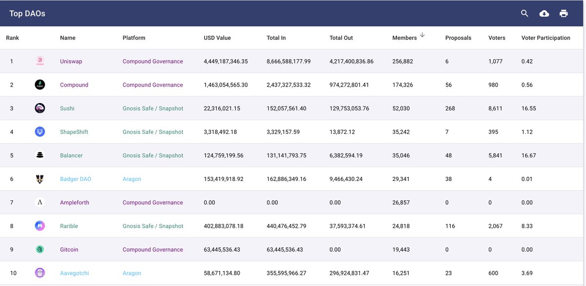Screen dimensions: 586x286
Task: Click the Members sort arrow icon
Action: [422, 35]
